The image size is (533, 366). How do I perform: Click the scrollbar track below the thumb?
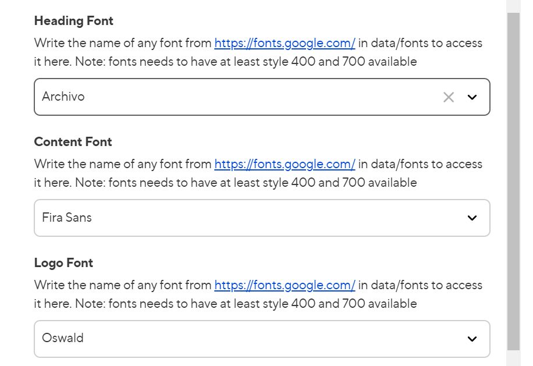513,358
